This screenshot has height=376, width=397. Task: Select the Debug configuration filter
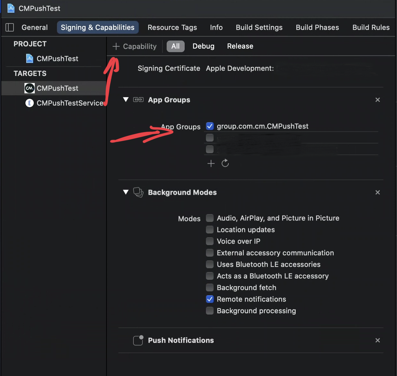tap(204, 46)
